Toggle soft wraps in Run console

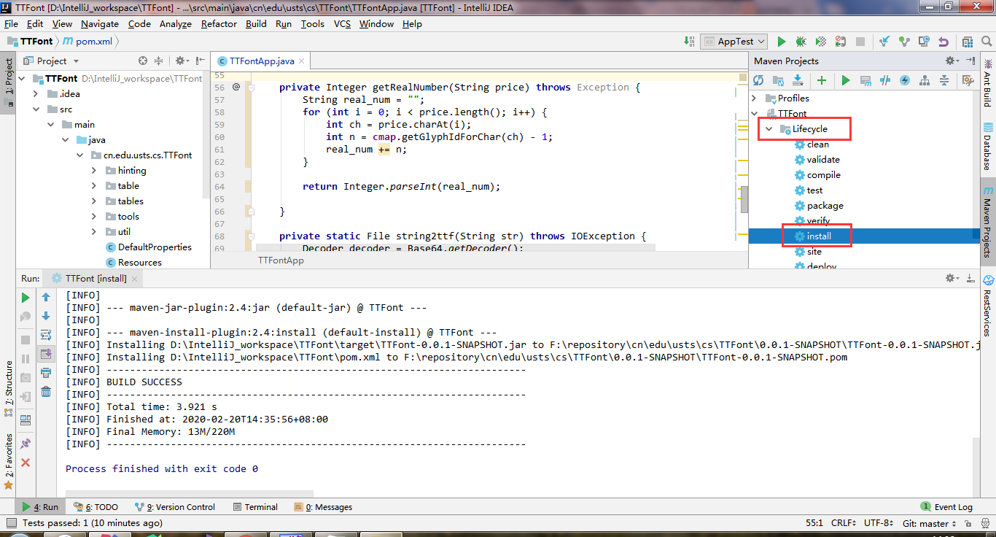click(x=46, y=335)
